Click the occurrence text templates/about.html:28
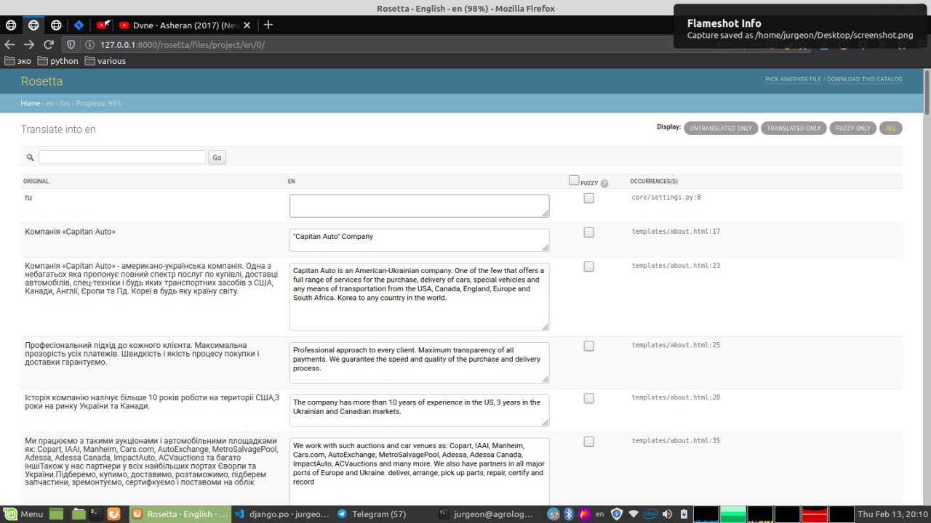 click(676, 397)
